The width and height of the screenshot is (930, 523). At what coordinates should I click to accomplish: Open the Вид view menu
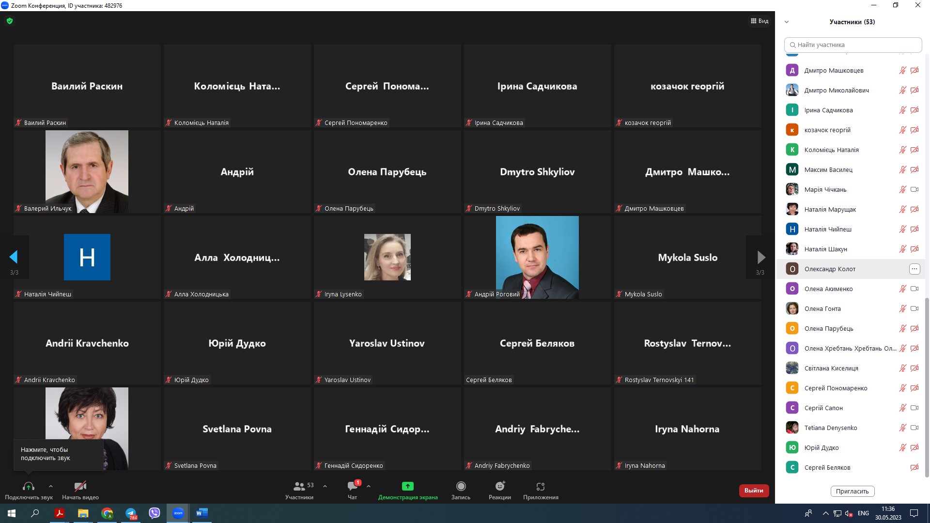[x=759, y=21]
